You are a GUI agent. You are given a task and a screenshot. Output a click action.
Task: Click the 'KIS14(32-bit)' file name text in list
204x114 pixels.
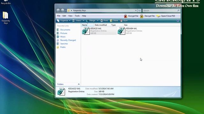pyautogui.click(x=96, y=28)
